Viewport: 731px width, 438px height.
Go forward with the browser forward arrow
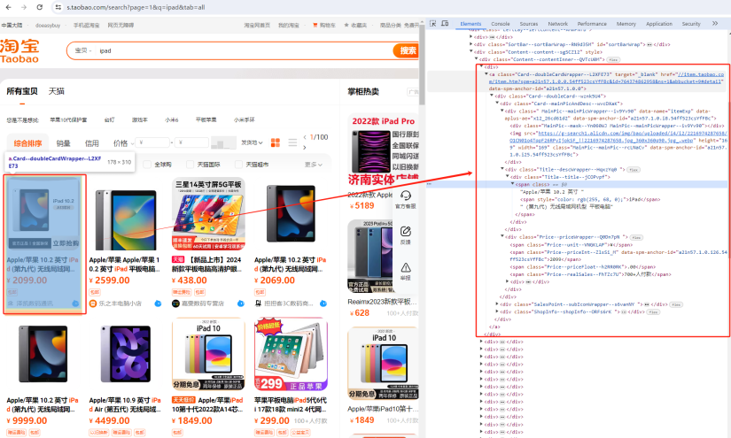coord(24,7)
